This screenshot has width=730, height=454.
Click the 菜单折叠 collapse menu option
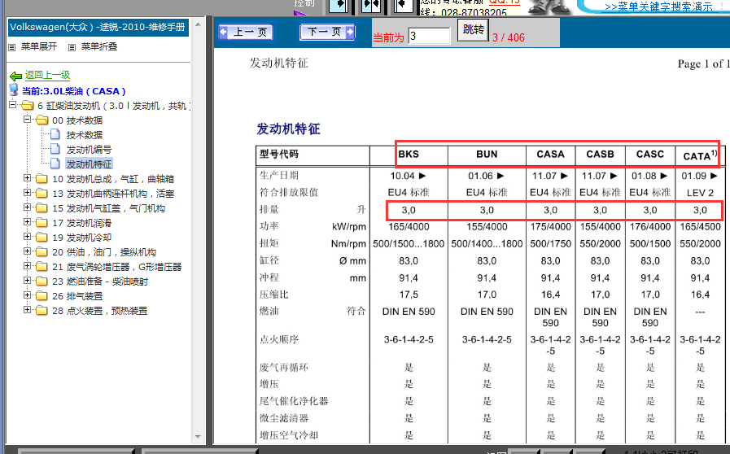(99, 46)
